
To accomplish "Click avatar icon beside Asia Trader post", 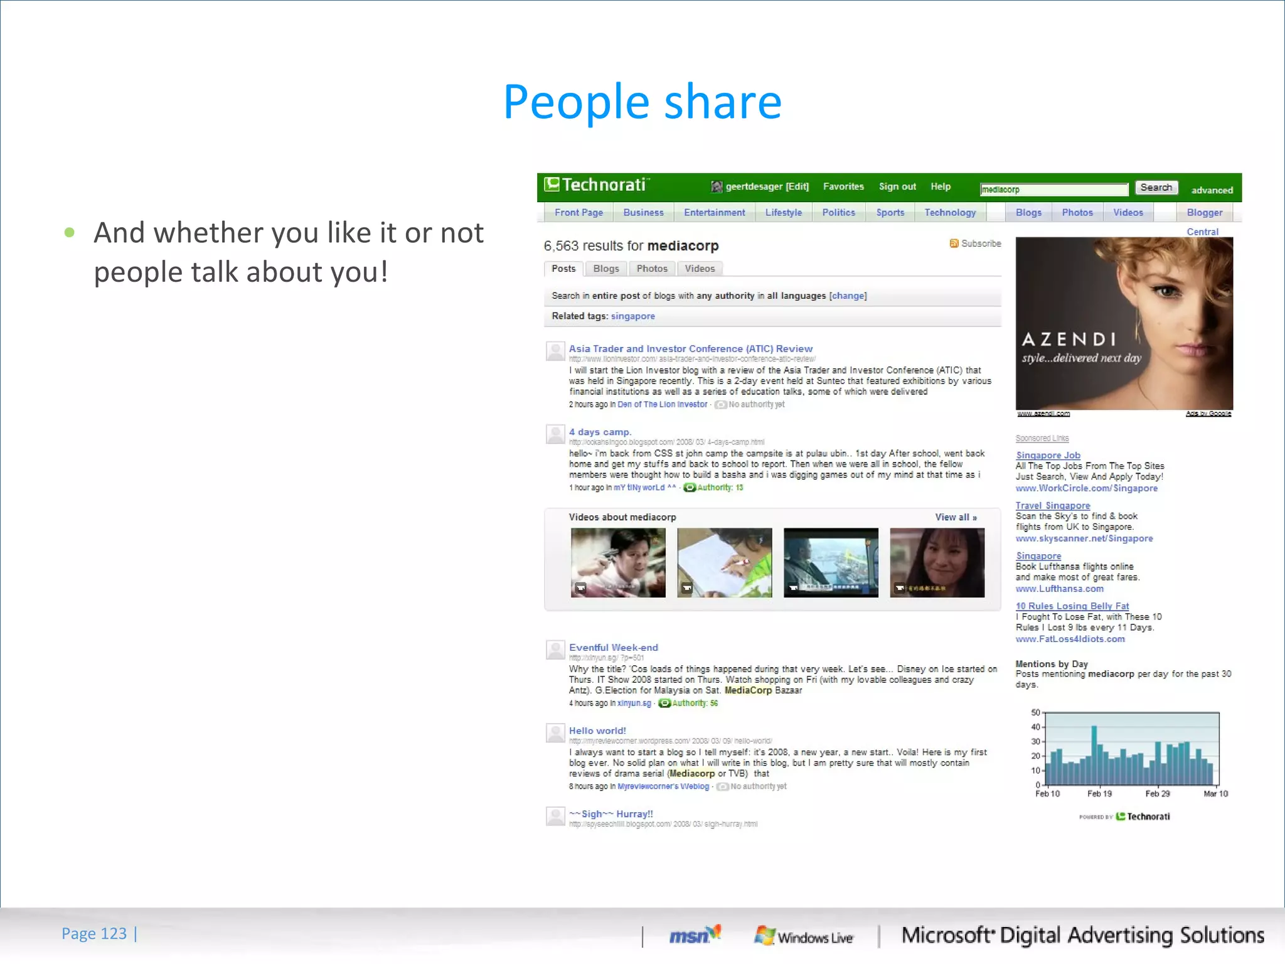I will (x=555, y=351).
